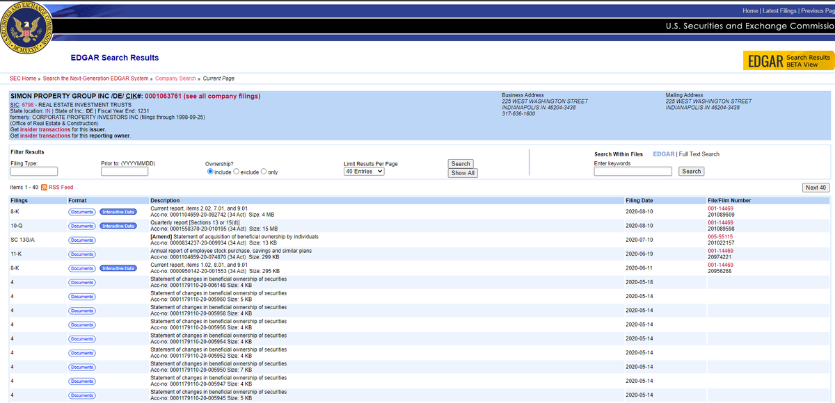Screen dimensions: 835x403
Task: Open Documents for the 11-K filing
Action: click(82, 254)
